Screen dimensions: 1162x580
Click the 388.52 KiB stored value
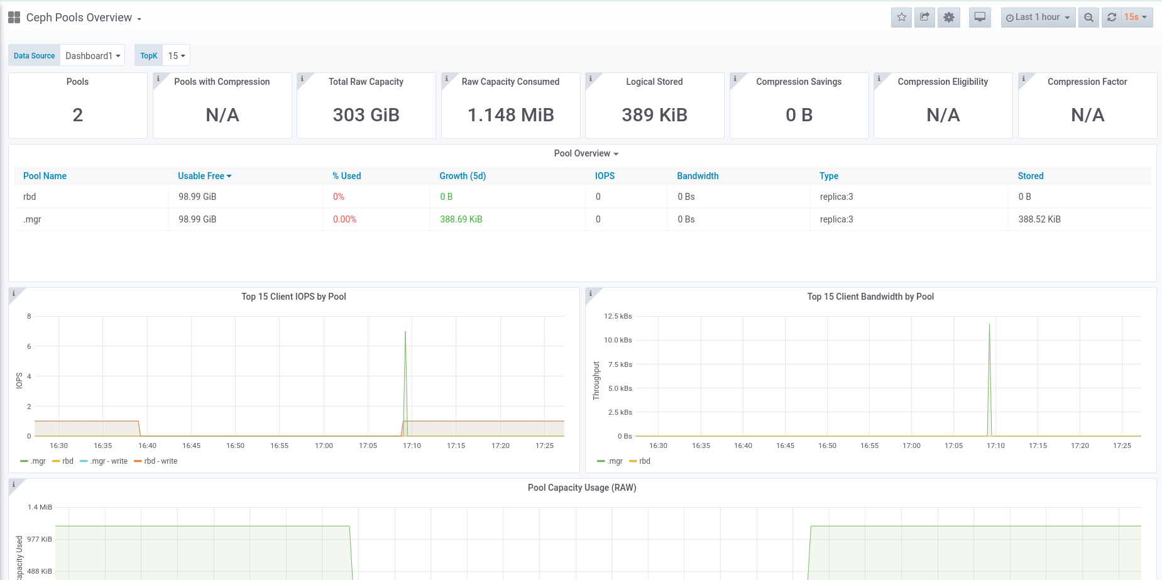(1039, 219)
